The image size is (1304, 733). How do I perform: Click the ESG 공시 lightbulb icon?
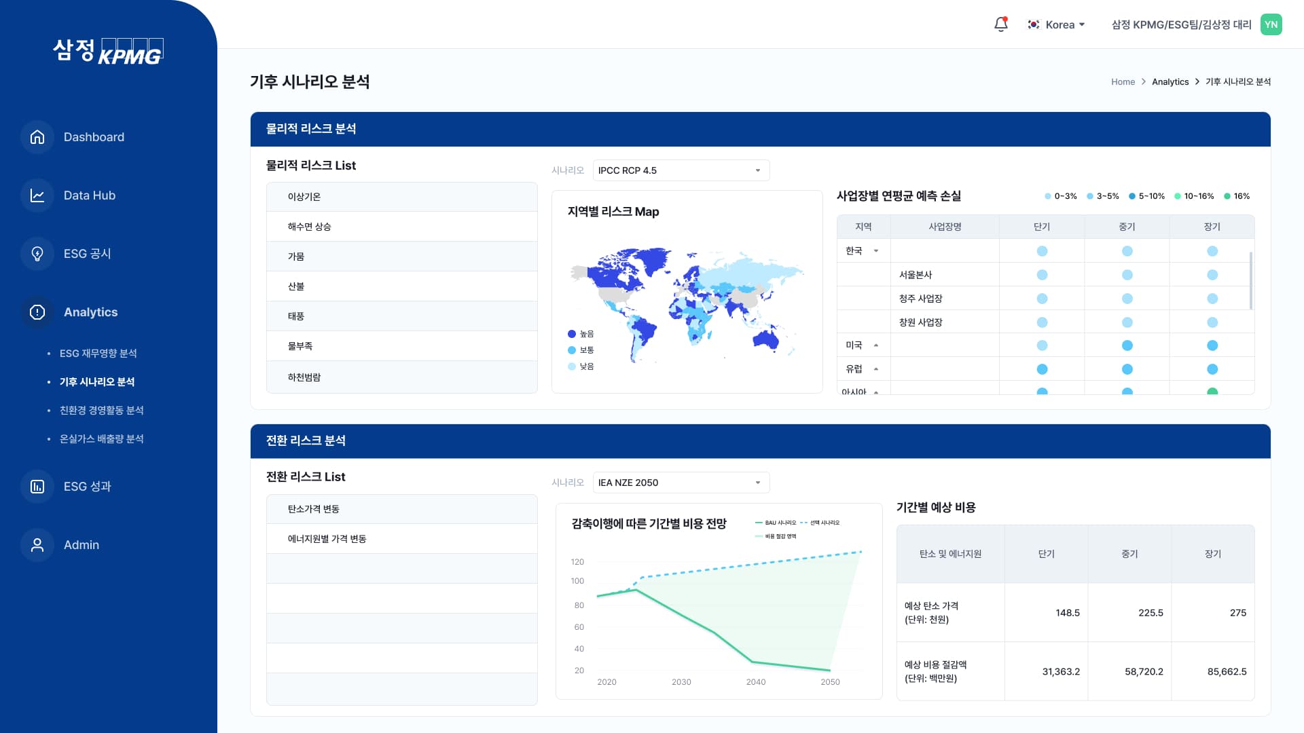click(37, 254)
